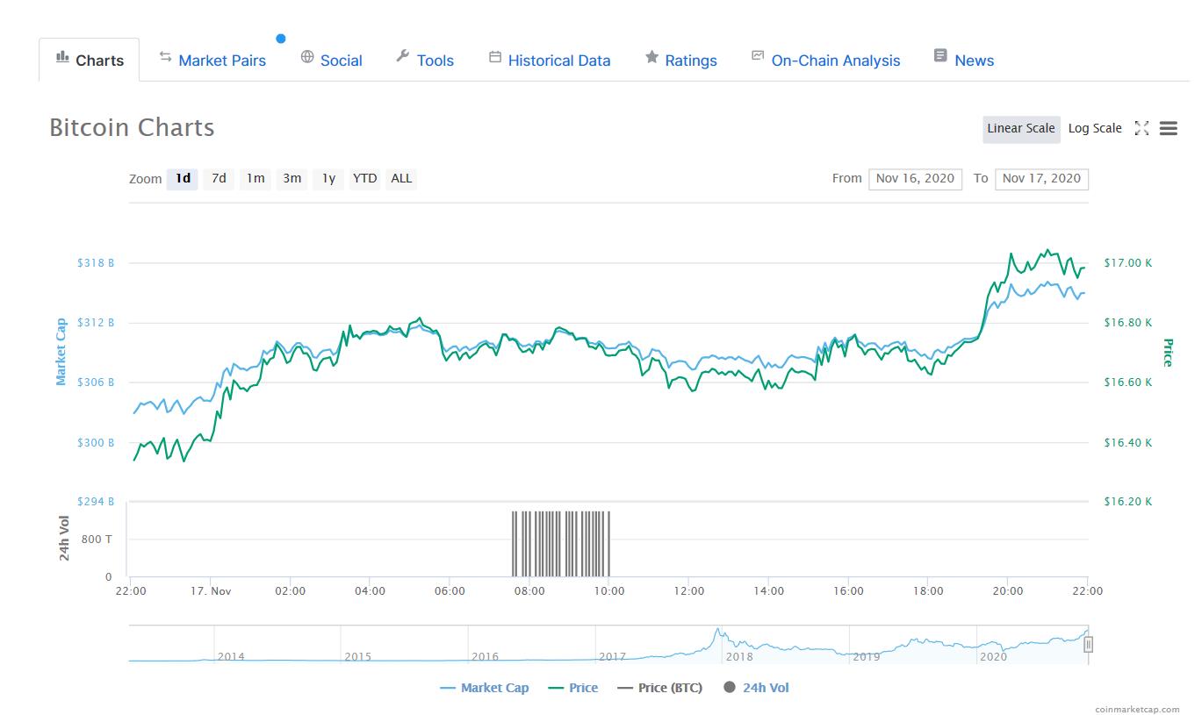Viewport: 1202px width, 715px height.
Task: Toggle Price series in legend
Action: [572, 688]
